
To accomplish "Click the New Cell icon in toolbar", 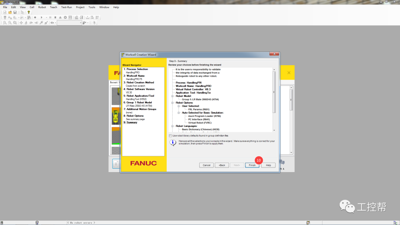I will (x=5, y=12).
